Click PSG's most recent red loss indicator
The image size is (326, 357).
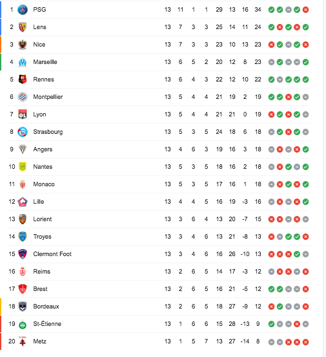click(305, 10)
